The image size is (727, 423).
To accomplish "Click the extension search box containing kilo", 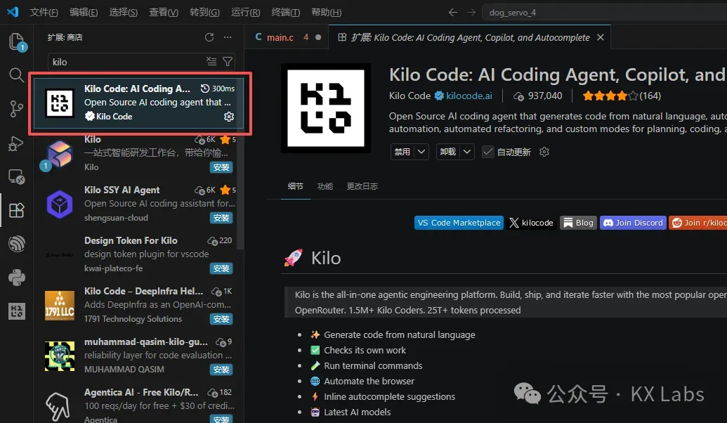I will 126,62.
